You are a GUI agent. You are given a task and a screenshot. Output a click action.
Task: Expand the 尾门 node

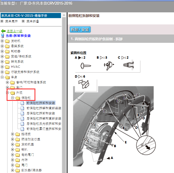coord(12,165)
